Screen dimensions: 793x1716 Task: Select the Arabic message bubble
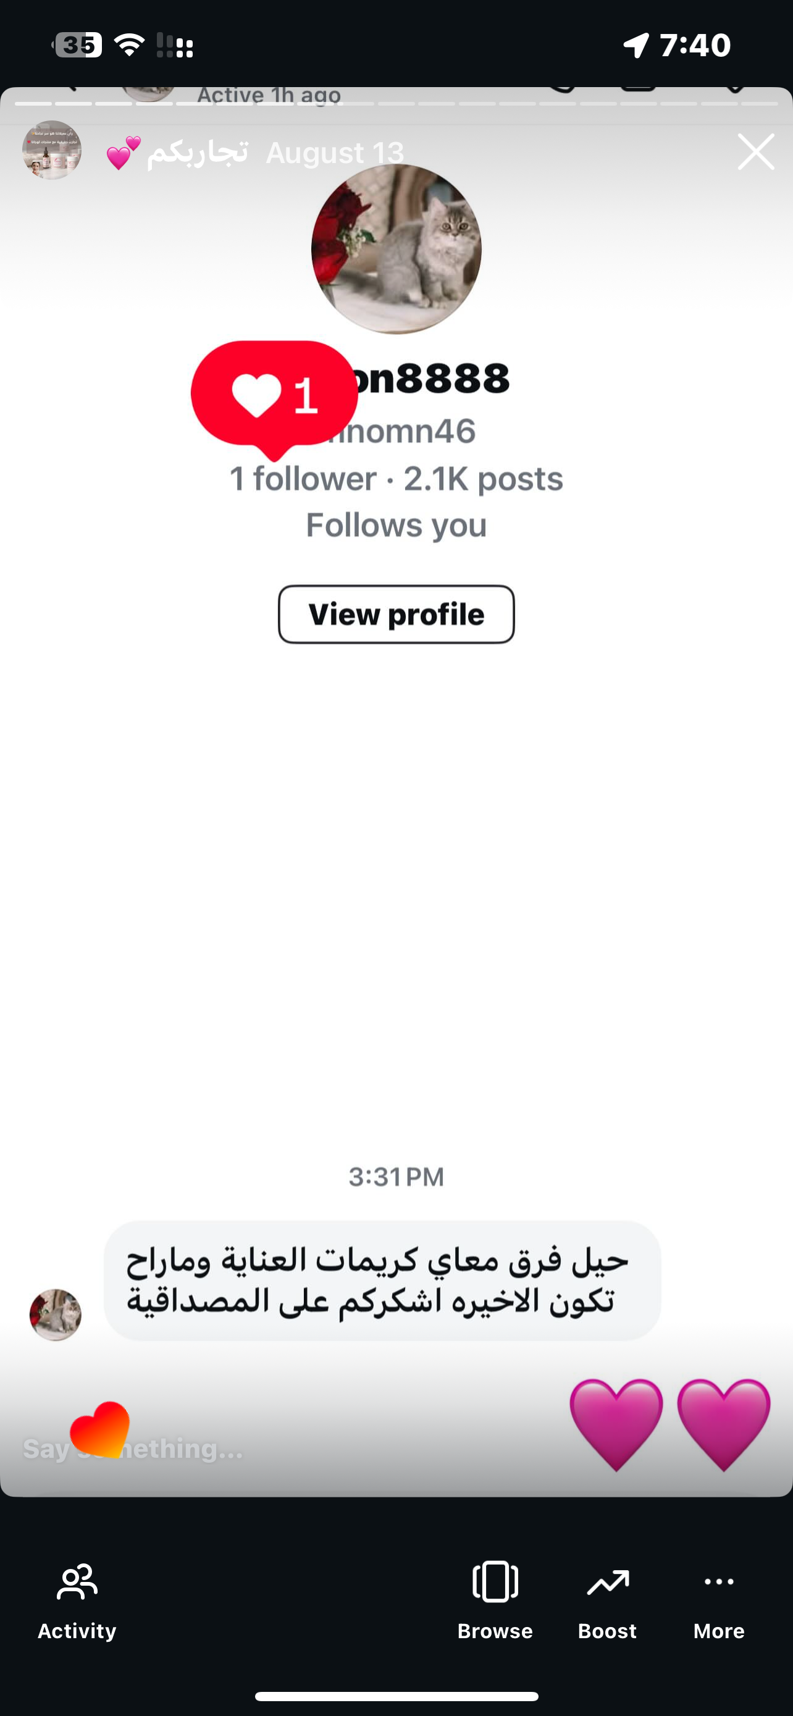(x=382, y=1281)
